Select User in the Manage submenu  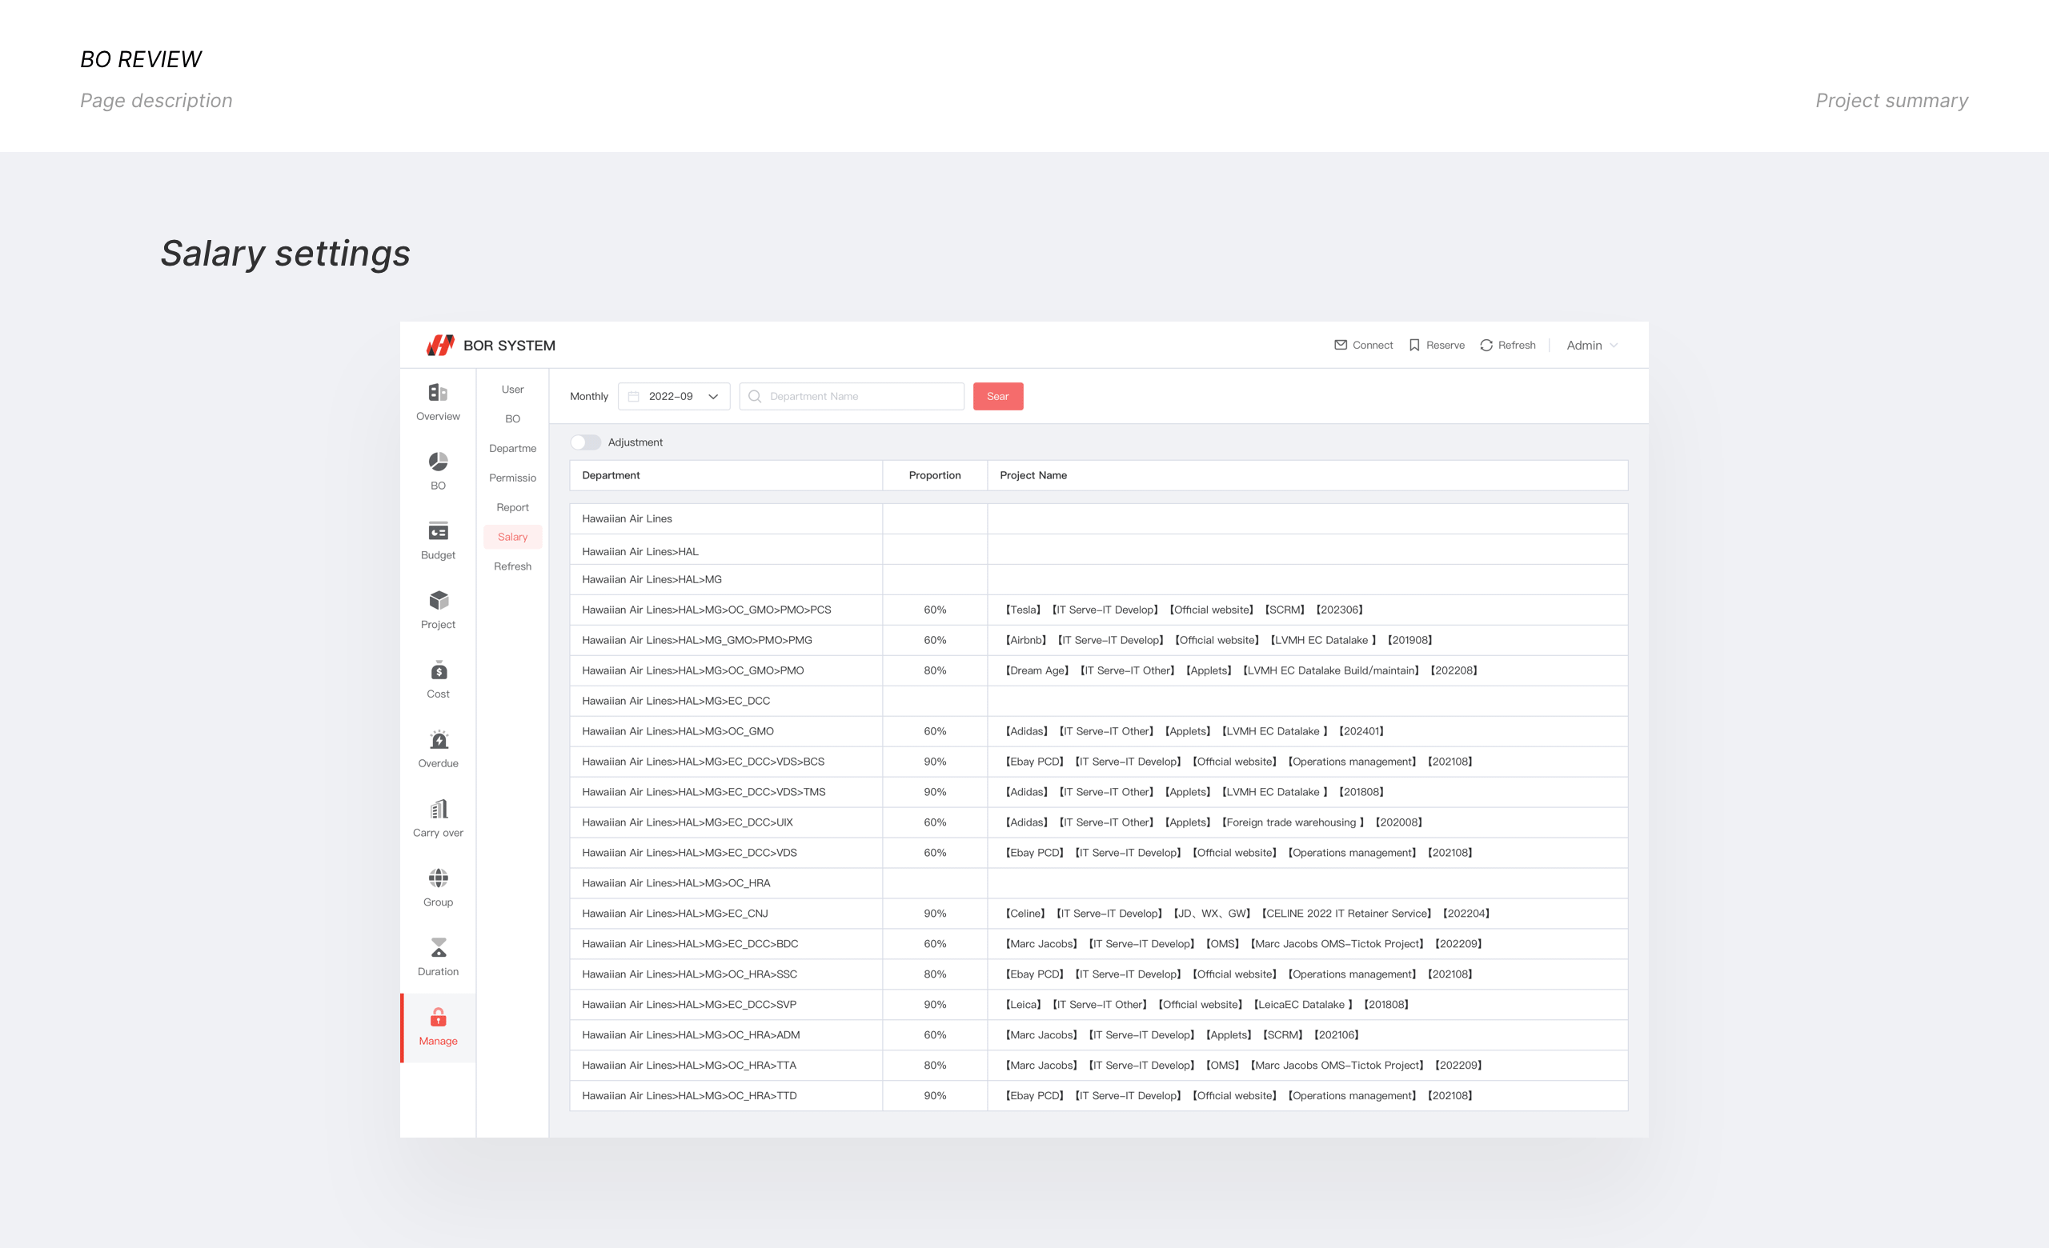(512, 389)
